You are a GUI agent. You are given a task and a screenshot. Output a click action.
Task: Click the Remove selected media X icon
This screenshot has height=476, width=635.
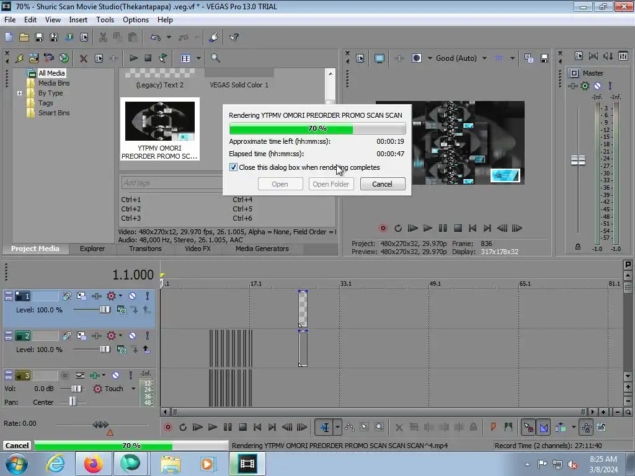tap(84, 58)
